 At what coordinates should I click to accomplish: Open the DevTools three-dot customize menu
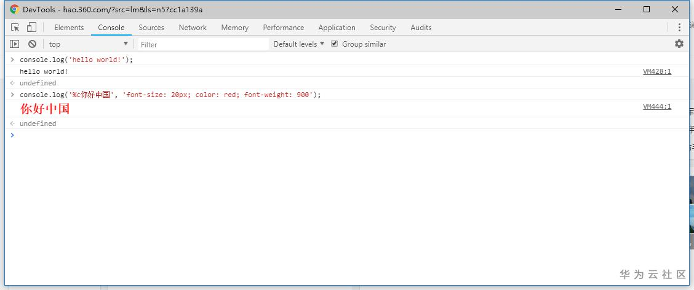679,28
